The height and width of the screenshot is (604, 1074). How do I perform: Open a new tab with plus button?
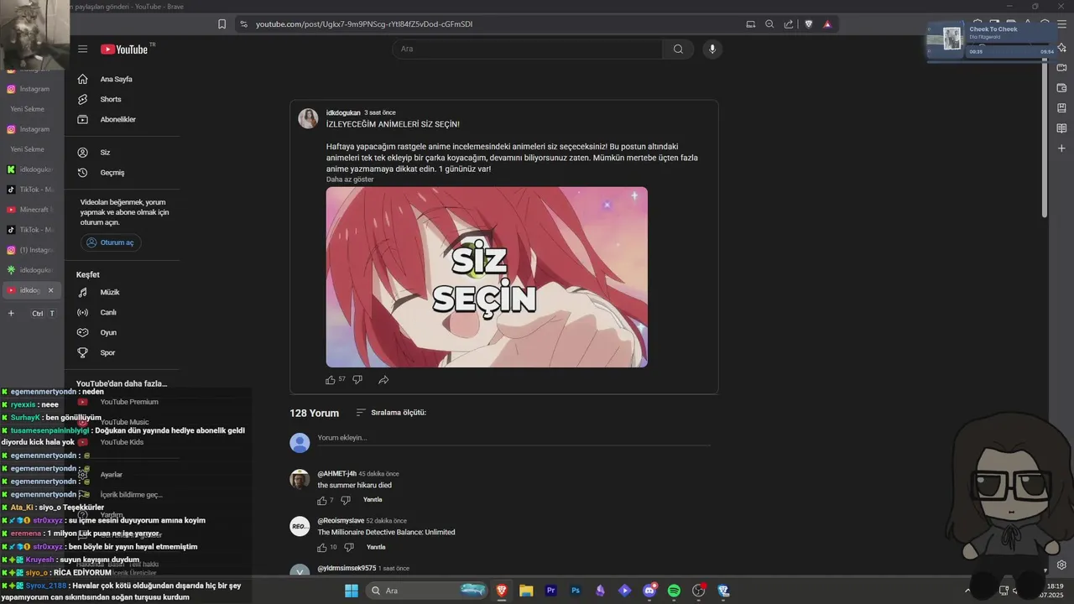pyautogui.click(x=11, y=314)
